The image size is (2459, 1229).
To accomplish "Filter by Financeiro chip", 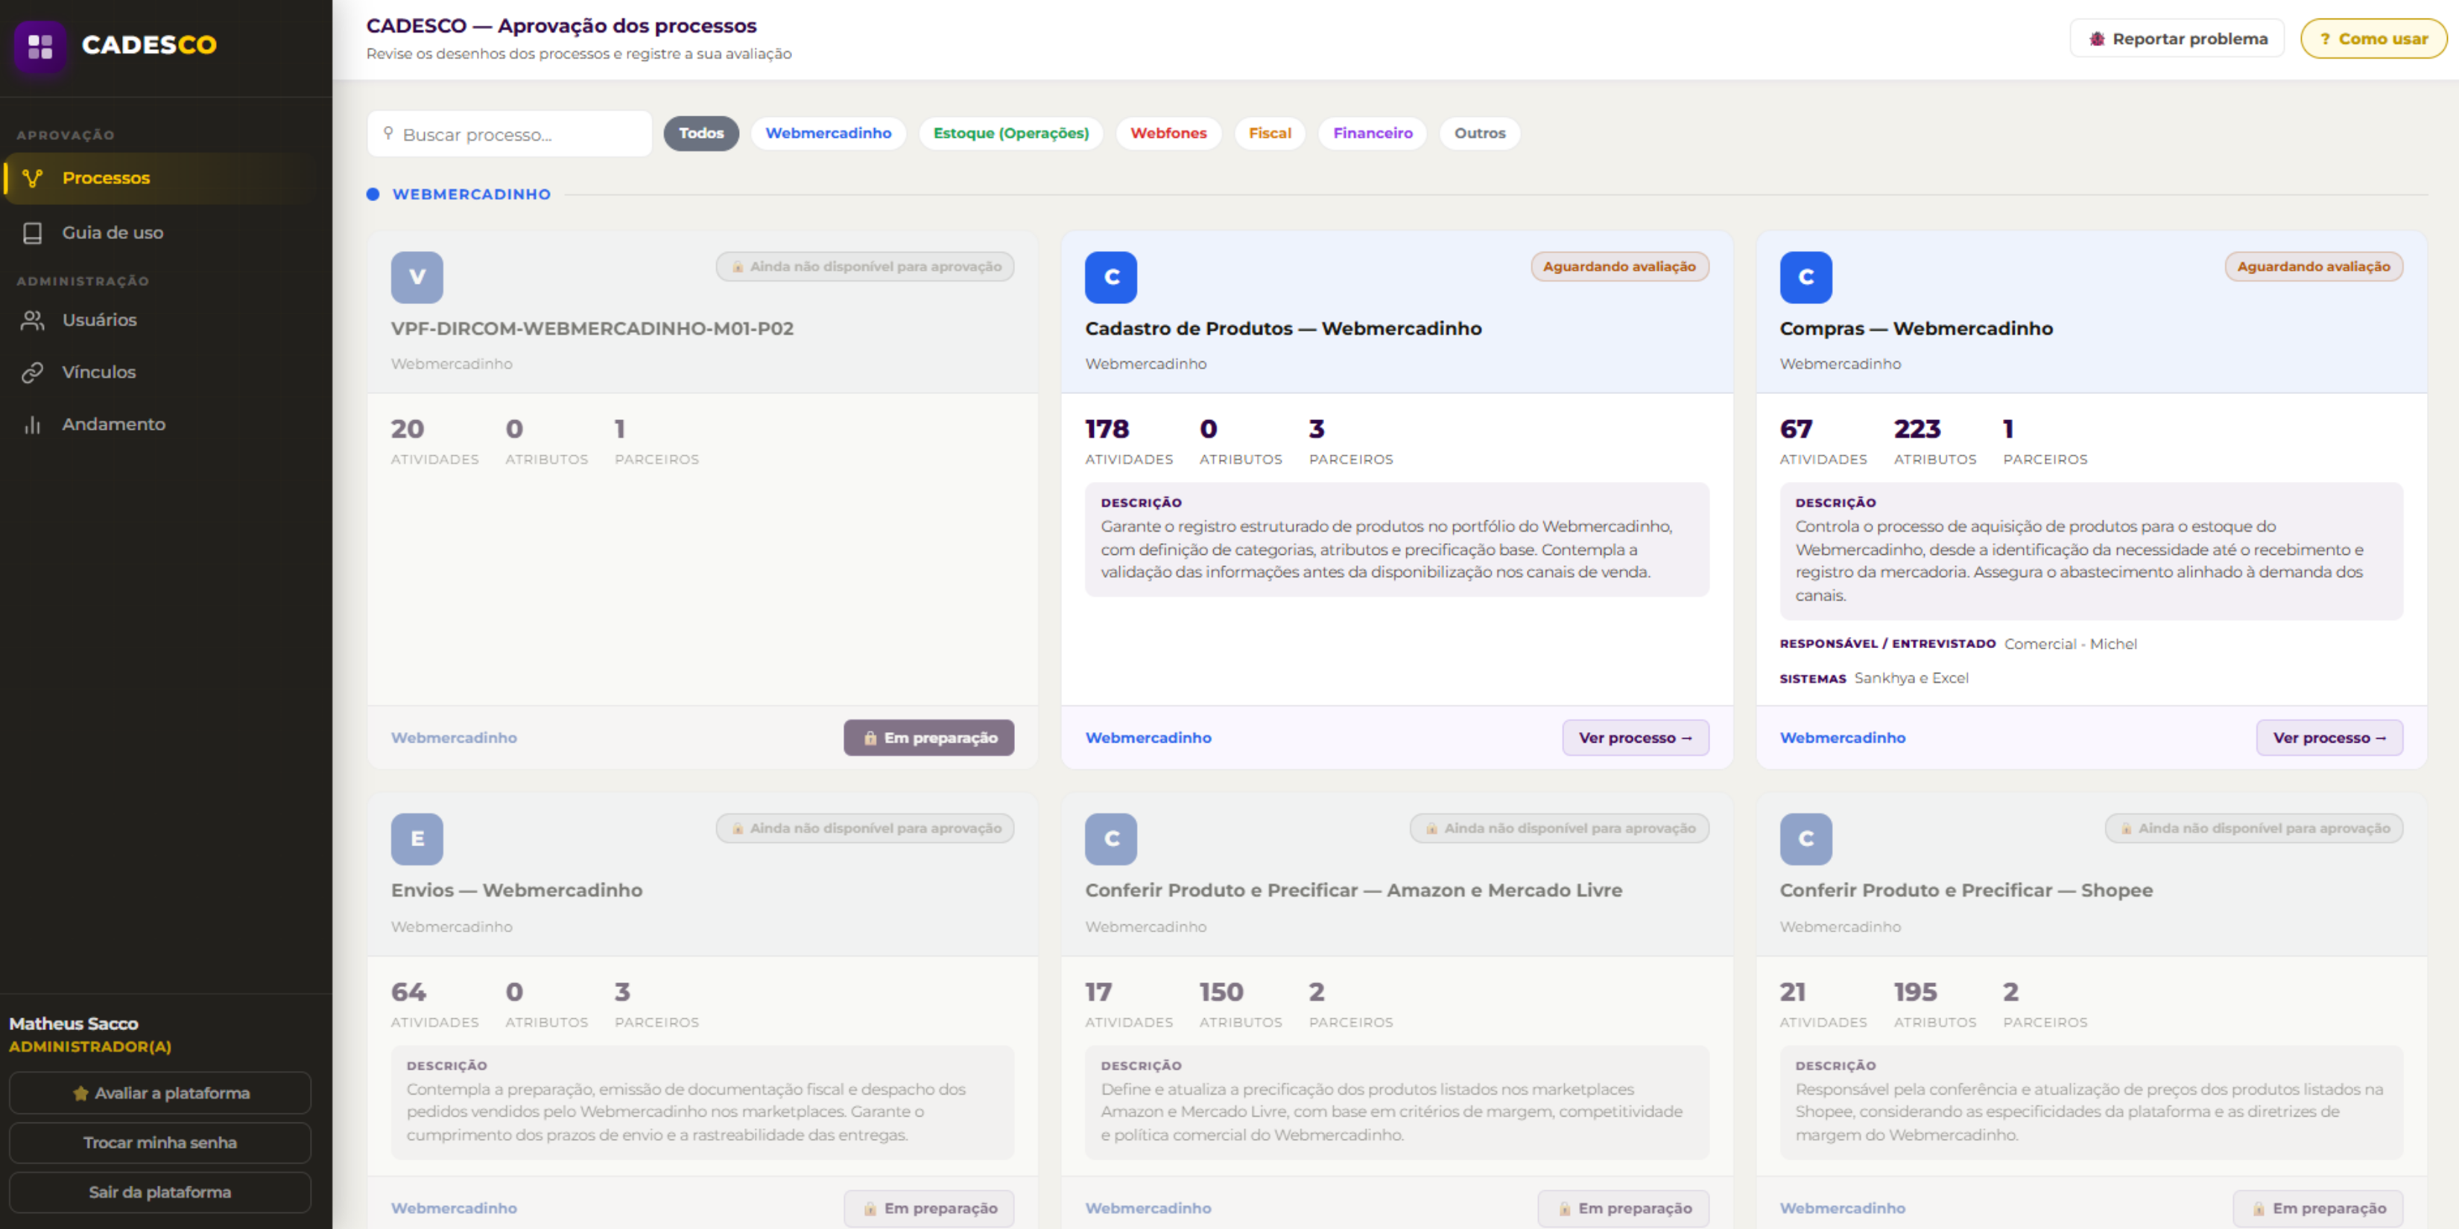I will 1372,133.
